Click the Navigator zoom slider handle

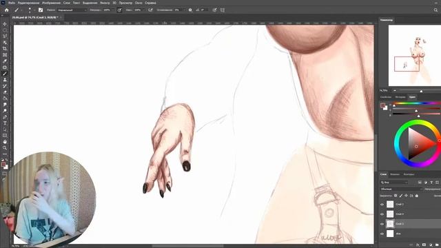(421, 91)
